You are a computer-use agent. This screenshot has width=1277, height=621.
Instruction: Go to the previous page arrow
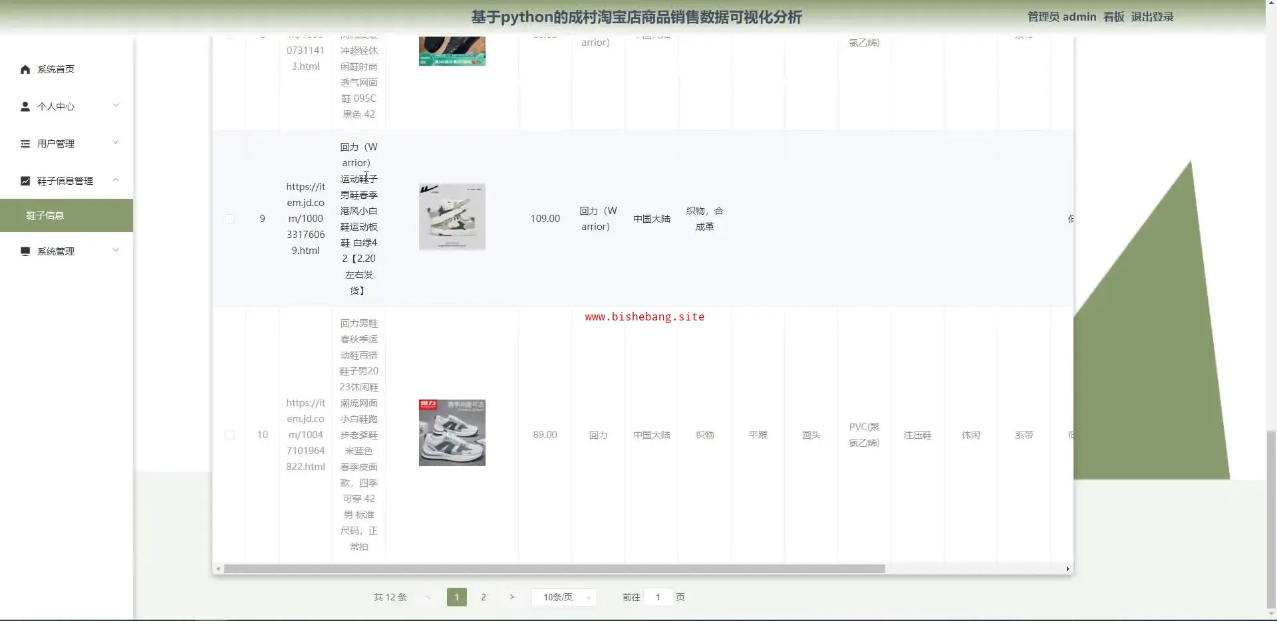[428, 597]
